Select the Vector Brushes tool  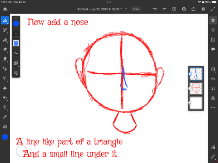5,40
